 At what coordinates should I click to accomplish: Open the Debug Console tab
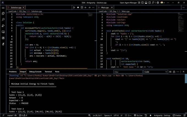coord(35,72)
